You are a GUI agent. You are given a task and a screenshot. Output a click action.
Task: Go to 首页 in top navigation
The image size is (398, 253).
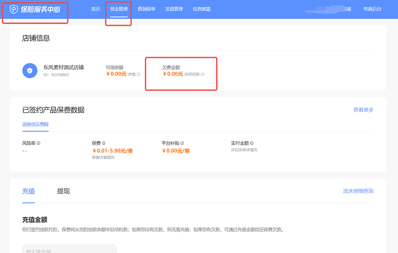pos(96,9)
